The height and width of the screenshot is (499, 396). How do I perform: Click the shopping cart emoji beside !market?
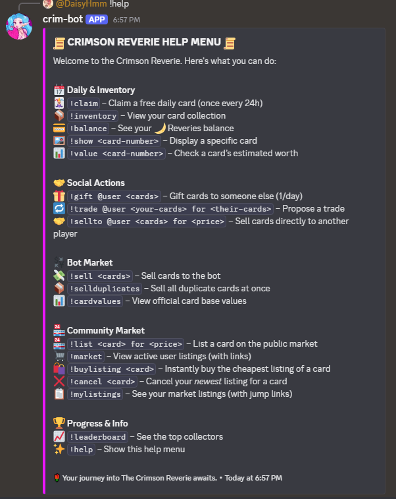(59, 356)
